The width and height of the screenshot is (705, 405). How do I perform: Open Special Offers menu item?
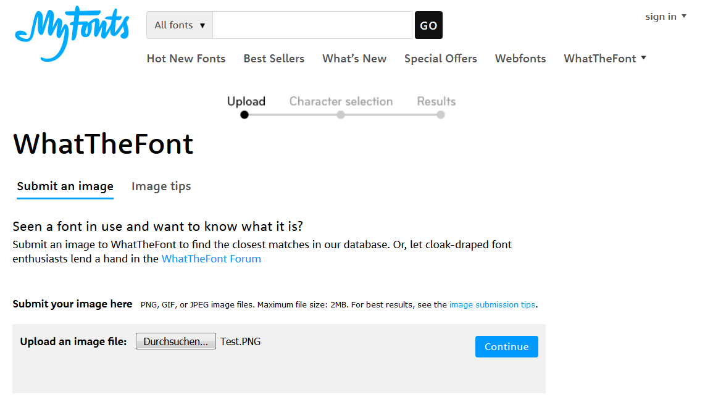coord(441,59)
